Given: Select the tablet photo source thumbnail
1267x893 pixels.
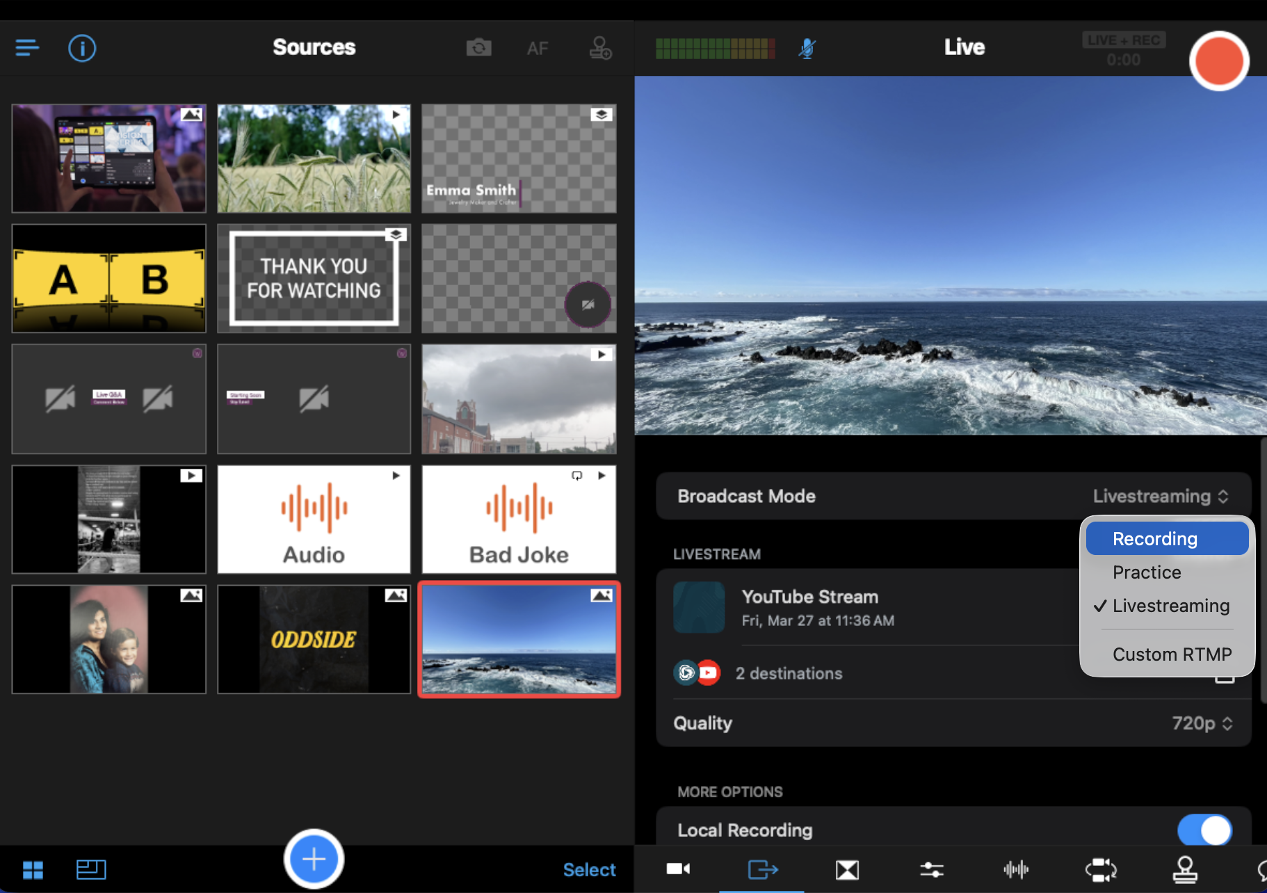Looking at the screenshot, I should coord(109,159).
